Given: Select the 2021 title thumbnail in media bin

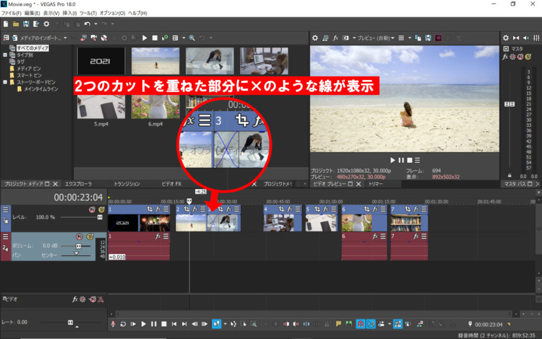Looking at the screenshot, I should (x=101, y=61).
